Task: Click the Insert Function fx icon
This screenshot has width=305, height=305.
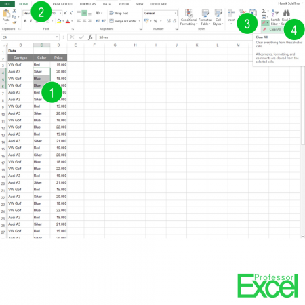Action: [x=91, y=37]
